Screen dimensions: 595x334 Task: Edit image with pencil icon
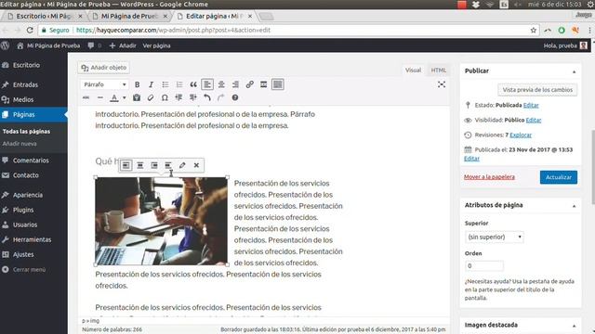pyautogui.click(x=182, y=165)
